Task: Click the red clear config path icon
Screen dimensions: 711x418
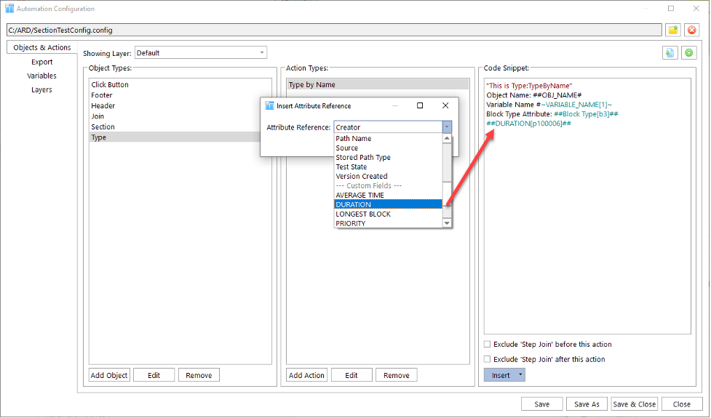Action: coord(692,30)
